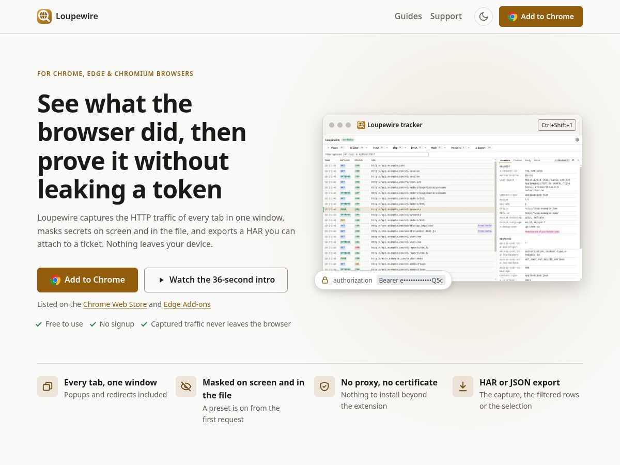
Task: Click the header Add to Chrome button
Action: pos(541,17)
